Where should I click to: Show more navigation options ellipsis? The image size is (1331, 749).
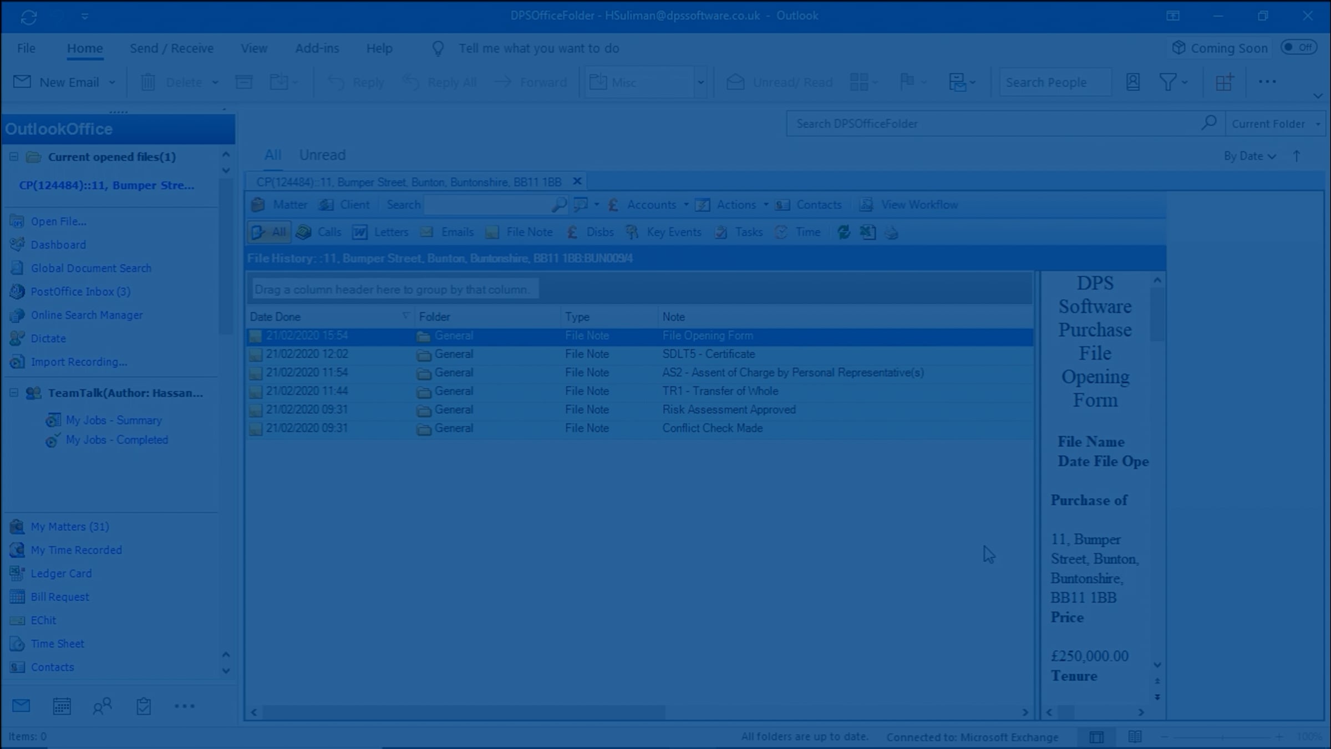(x=185, y=706)
